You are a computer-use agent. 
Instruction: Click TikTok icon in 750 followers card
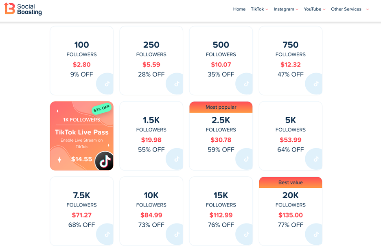point(316,83)
